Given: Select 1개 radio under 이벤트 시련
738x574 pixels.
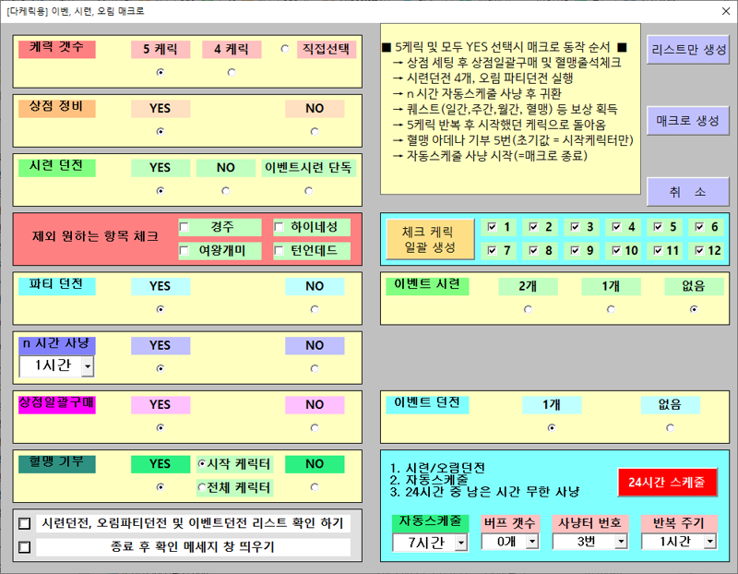Looking at the screenshot, I should [611, 309].
